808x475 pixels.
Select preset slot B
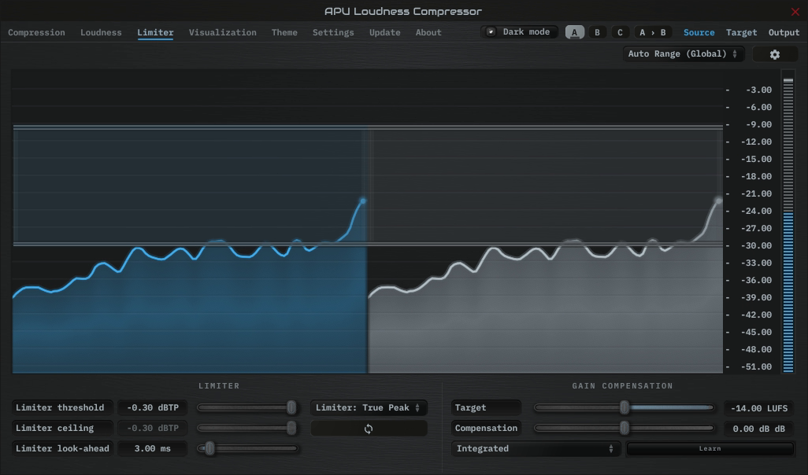[x=597, y=32]
